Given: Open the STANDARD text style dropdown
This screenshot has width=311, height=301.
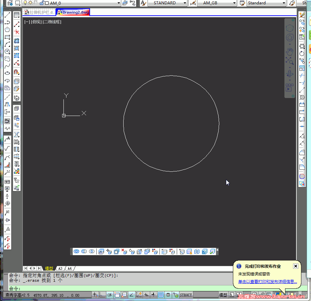Looking at the screenshot, I should [x=185, y=3].
